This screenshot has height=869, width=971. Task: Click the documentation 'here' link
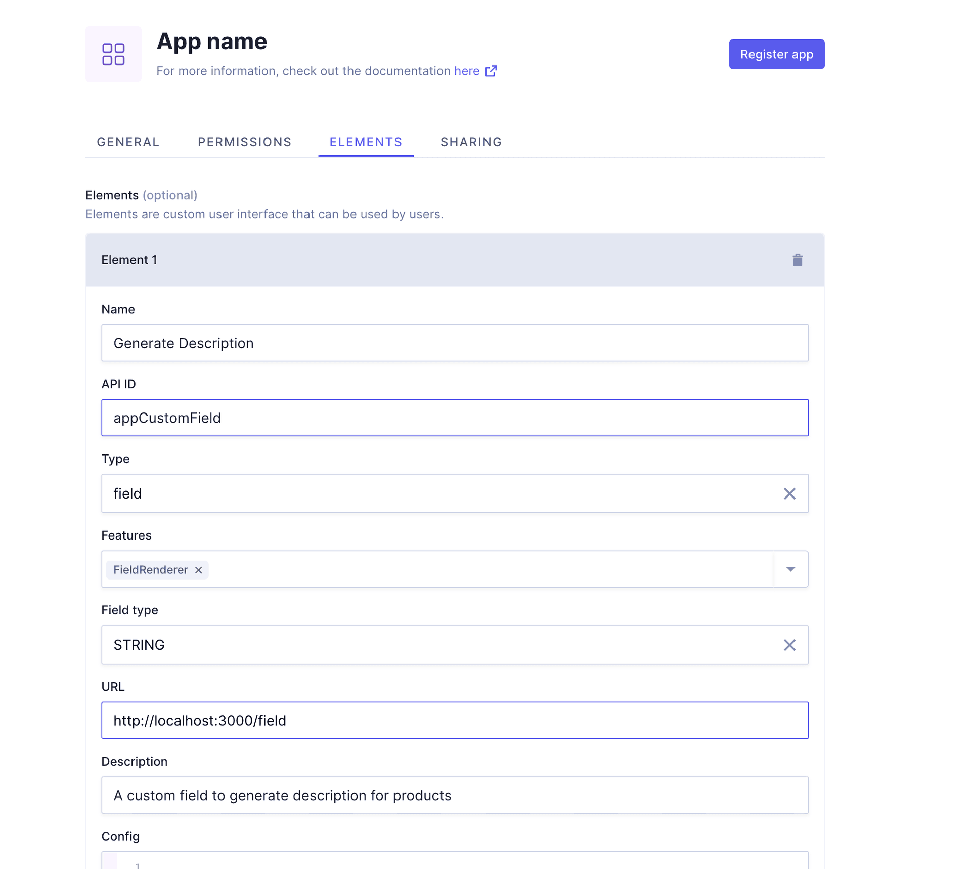[x=467, y=71]
